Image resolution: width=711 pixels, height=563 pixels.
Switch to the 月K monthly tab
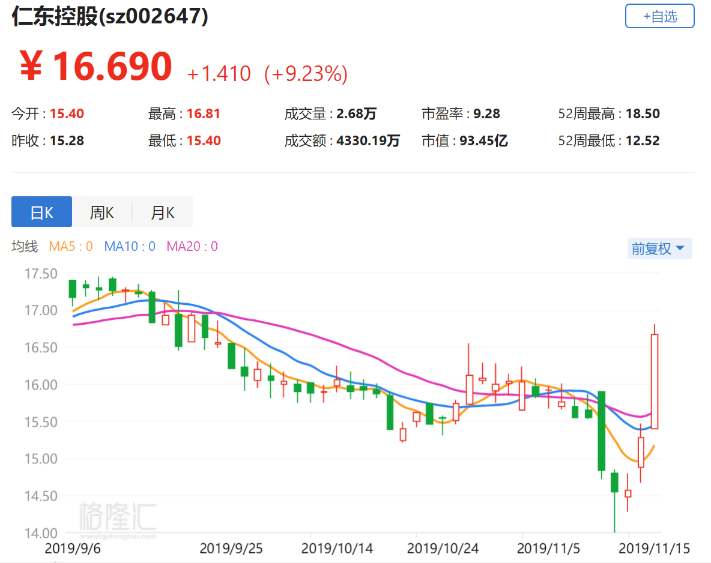tap(162, 212)
